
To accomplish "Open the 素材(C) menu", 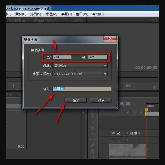I will 21,14.
